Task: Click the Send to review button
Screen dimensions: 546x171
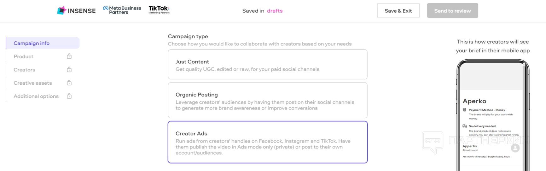Action: pyautogui.click(x=452, y=11)
